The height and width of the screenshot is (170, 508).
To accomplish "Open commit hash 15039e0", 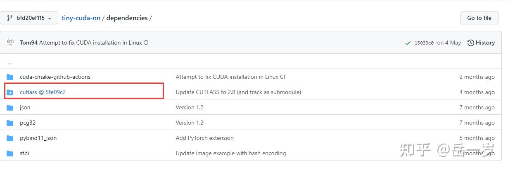I will pos(424,43).
